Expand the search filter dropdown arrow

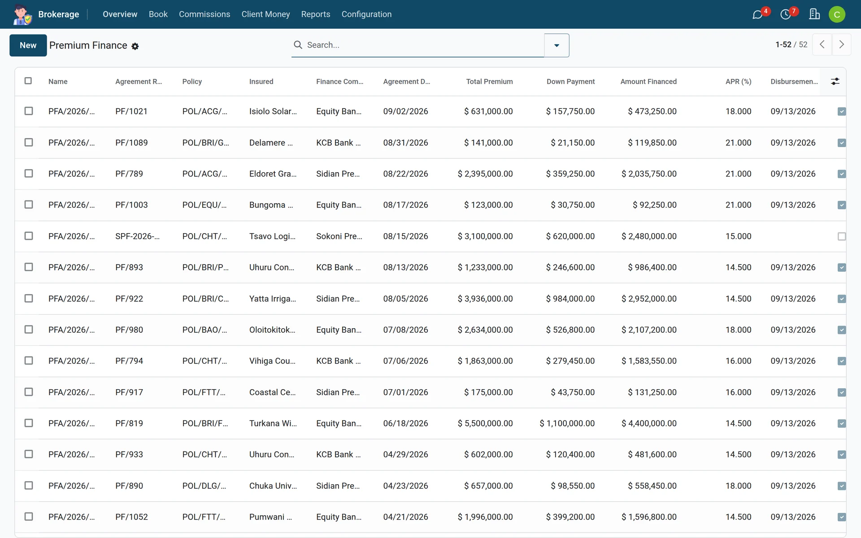pyautogui.click(x=557, y=45)
